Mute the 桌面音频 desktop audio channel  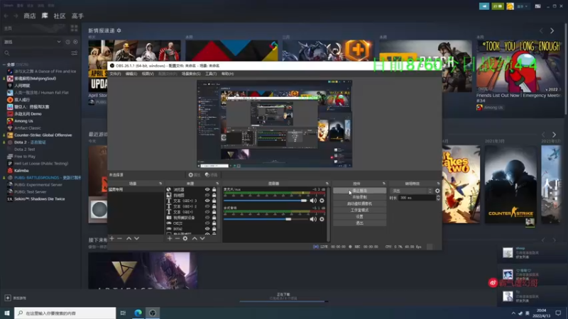pyautogui.click(x=313, y=219)
